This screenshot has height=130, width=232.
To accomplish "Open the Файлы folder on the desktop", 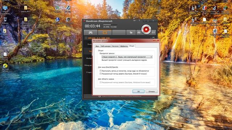I will tap(26, 9).
